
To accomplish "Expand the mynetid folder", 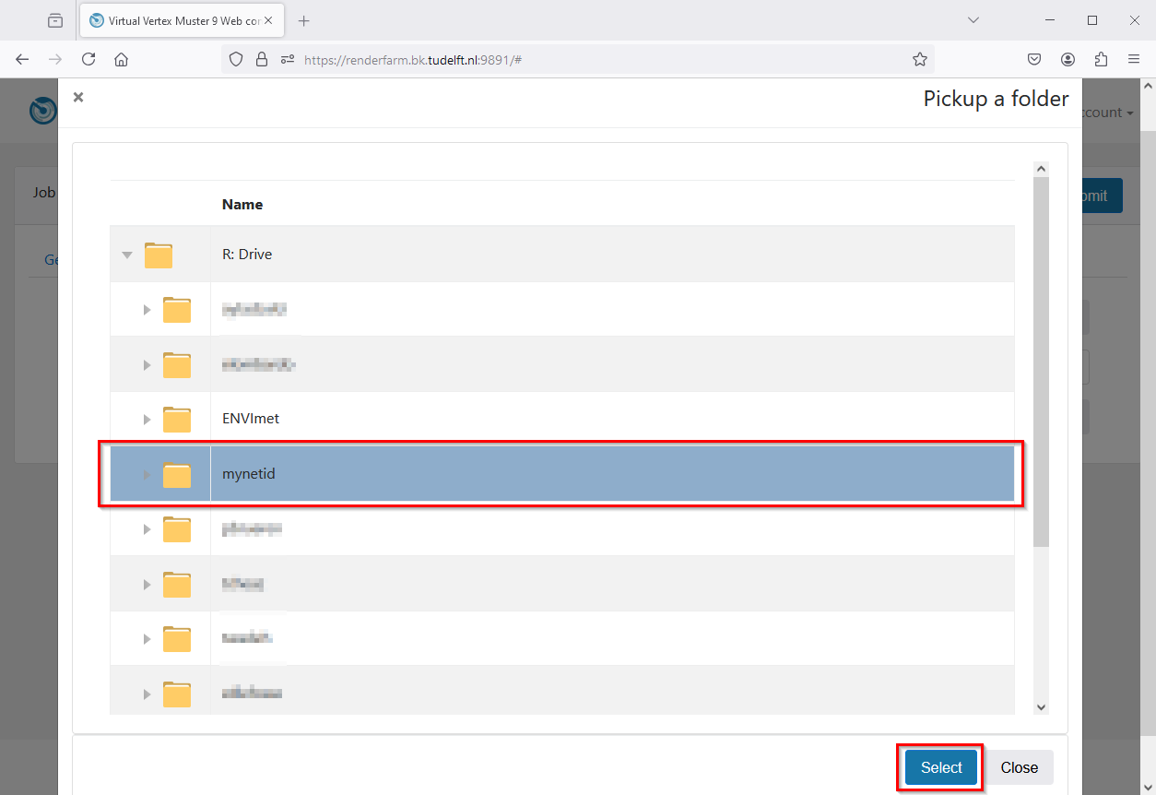I will point(147,475).
